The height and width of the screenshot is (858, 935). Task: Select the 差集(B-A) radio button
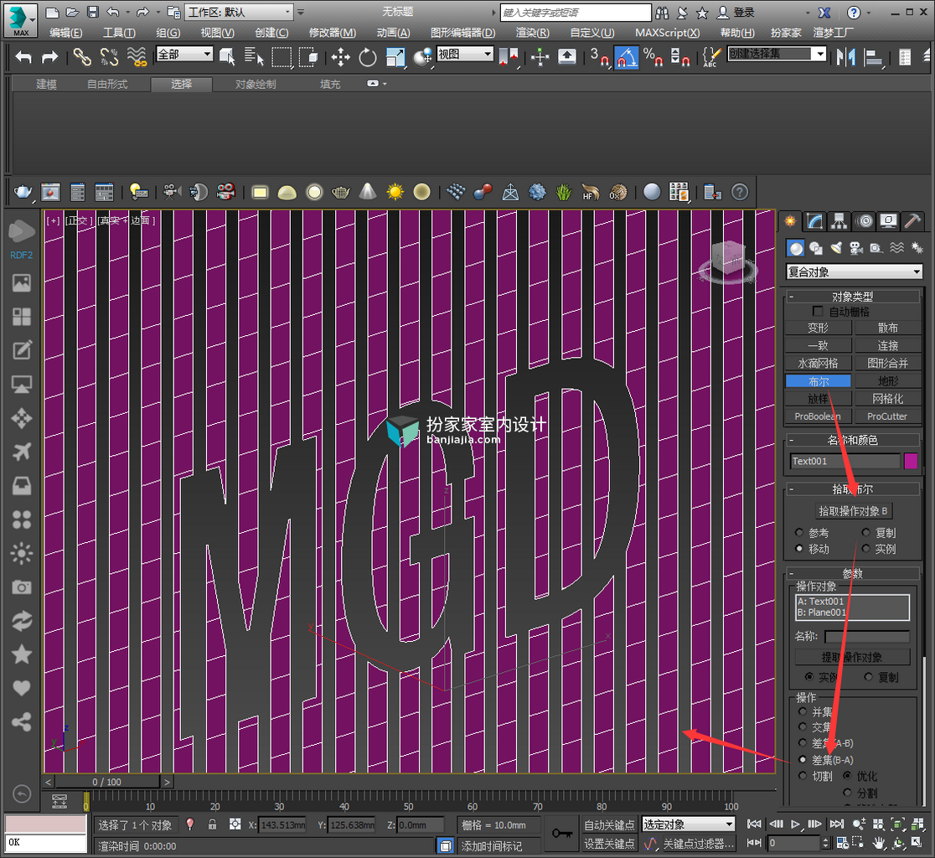pyautogui.click(x=803, y=760)
